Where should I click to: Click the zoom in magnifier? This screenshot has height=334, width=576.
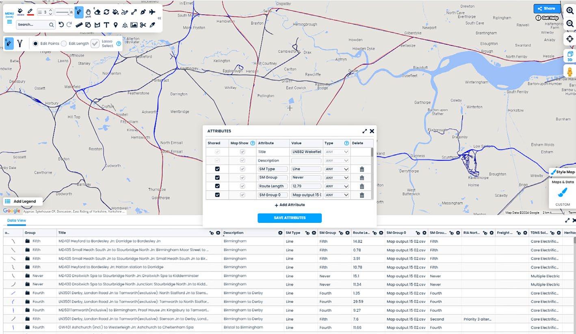570,11
